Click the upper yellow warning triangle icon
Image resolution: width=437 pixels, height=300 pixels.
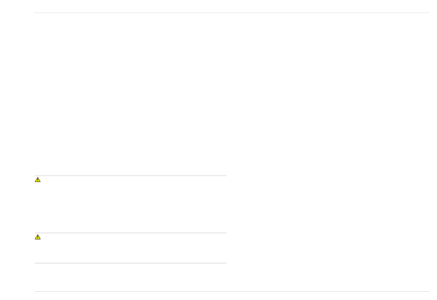pos(38,180)
